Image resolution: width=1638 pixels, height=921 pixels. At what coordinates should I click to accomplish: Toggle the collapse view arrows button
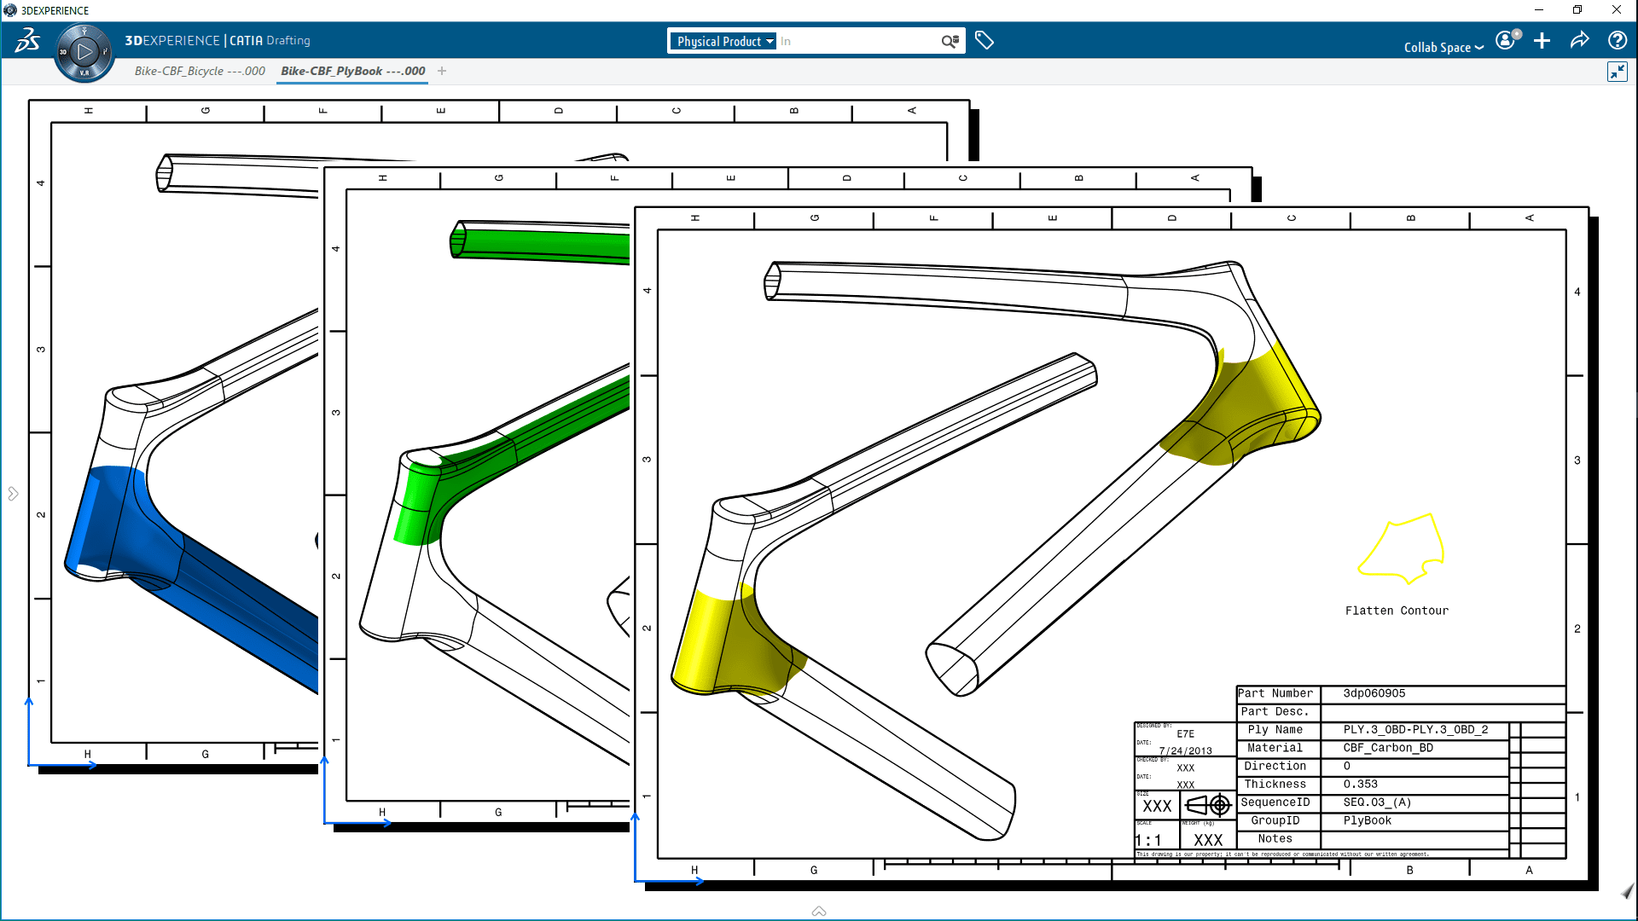click(1617, 72)
